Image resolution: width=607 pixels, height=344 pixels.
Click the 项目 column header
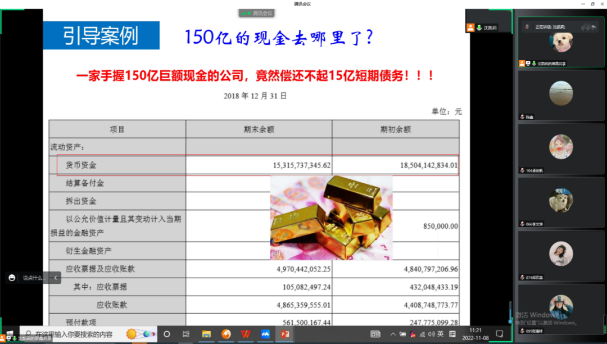[x=117, y=130]
